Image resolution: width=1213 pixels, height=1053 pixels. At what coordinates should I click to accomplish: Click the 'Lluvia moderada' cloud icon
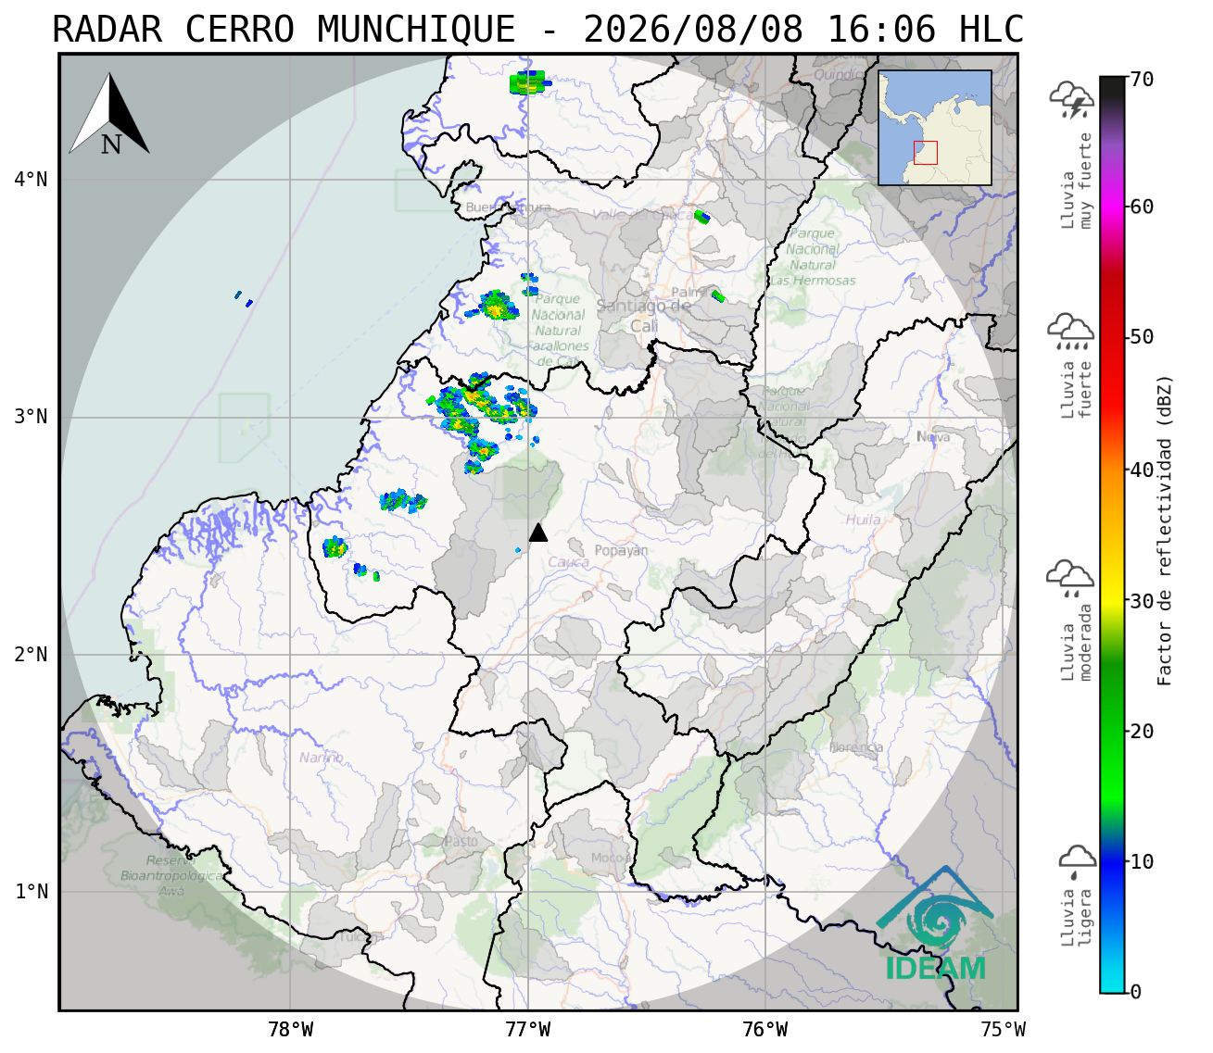[x=1070, y=579]
